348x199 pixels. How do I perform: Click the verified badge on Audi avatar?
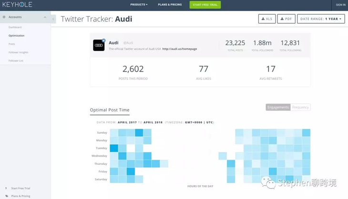tap(103, 40)
